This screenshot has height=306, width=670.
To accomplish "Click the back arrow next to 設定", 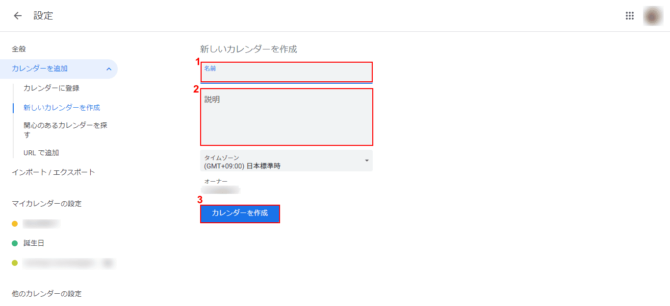I will coord(18,16).
